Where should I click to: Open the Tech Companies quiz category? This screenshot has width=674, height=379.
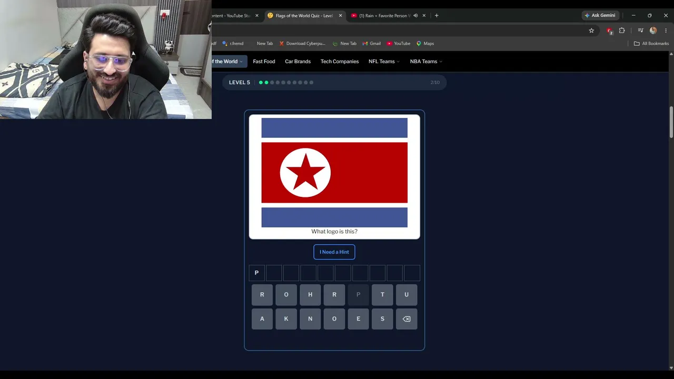[x=340, y=62]
